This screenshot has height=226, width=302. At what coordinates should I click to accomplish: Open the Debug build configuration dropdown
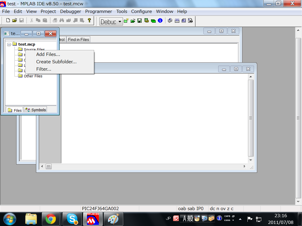pyautogui.click(x=111, y=21)
